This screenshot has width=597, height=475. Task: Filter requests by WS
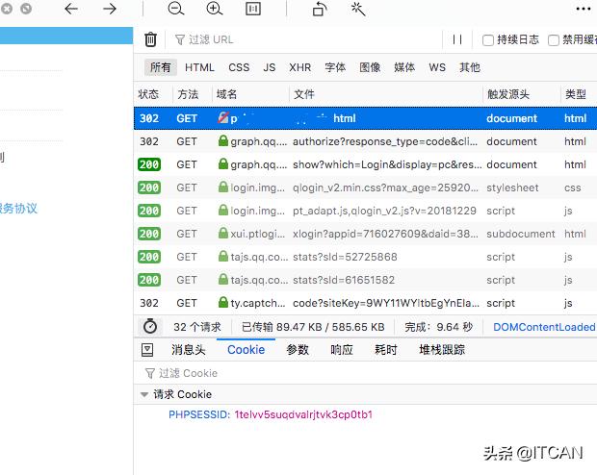(x=437, y=67)
